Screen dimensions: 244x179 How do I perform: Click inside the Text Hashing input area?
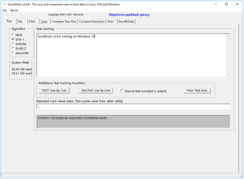point(132,55)
